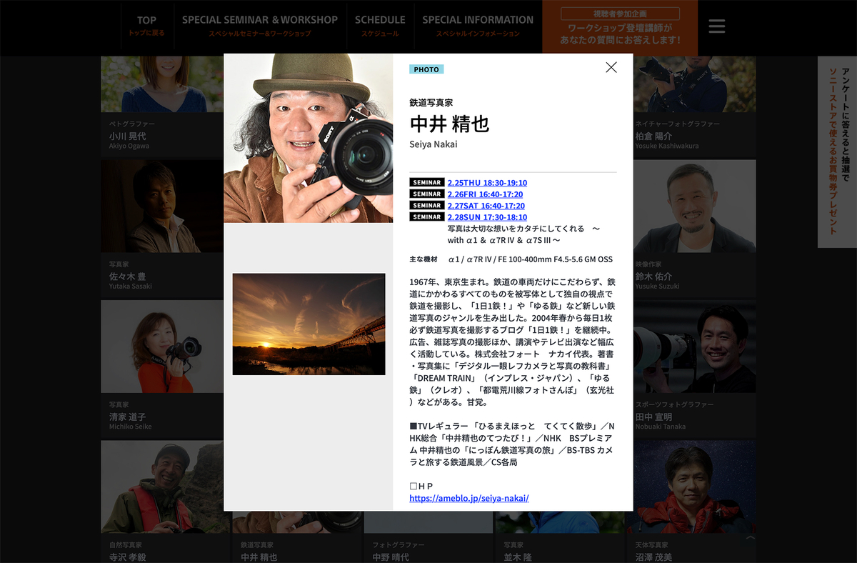Open the sunset bridge sample photo
The image size is (857, 563).
coord(309,324)
